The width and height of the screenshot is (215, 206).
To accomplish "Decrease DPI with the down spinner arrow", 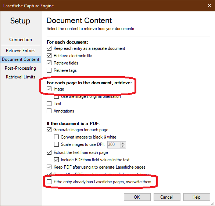I will [123, 146].
